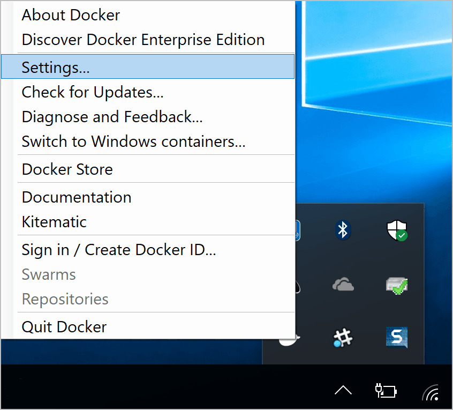The width and height of the screenshot is (453, 410).
Task: Open Docker Documentation
Action: click(x=76, y=197)
